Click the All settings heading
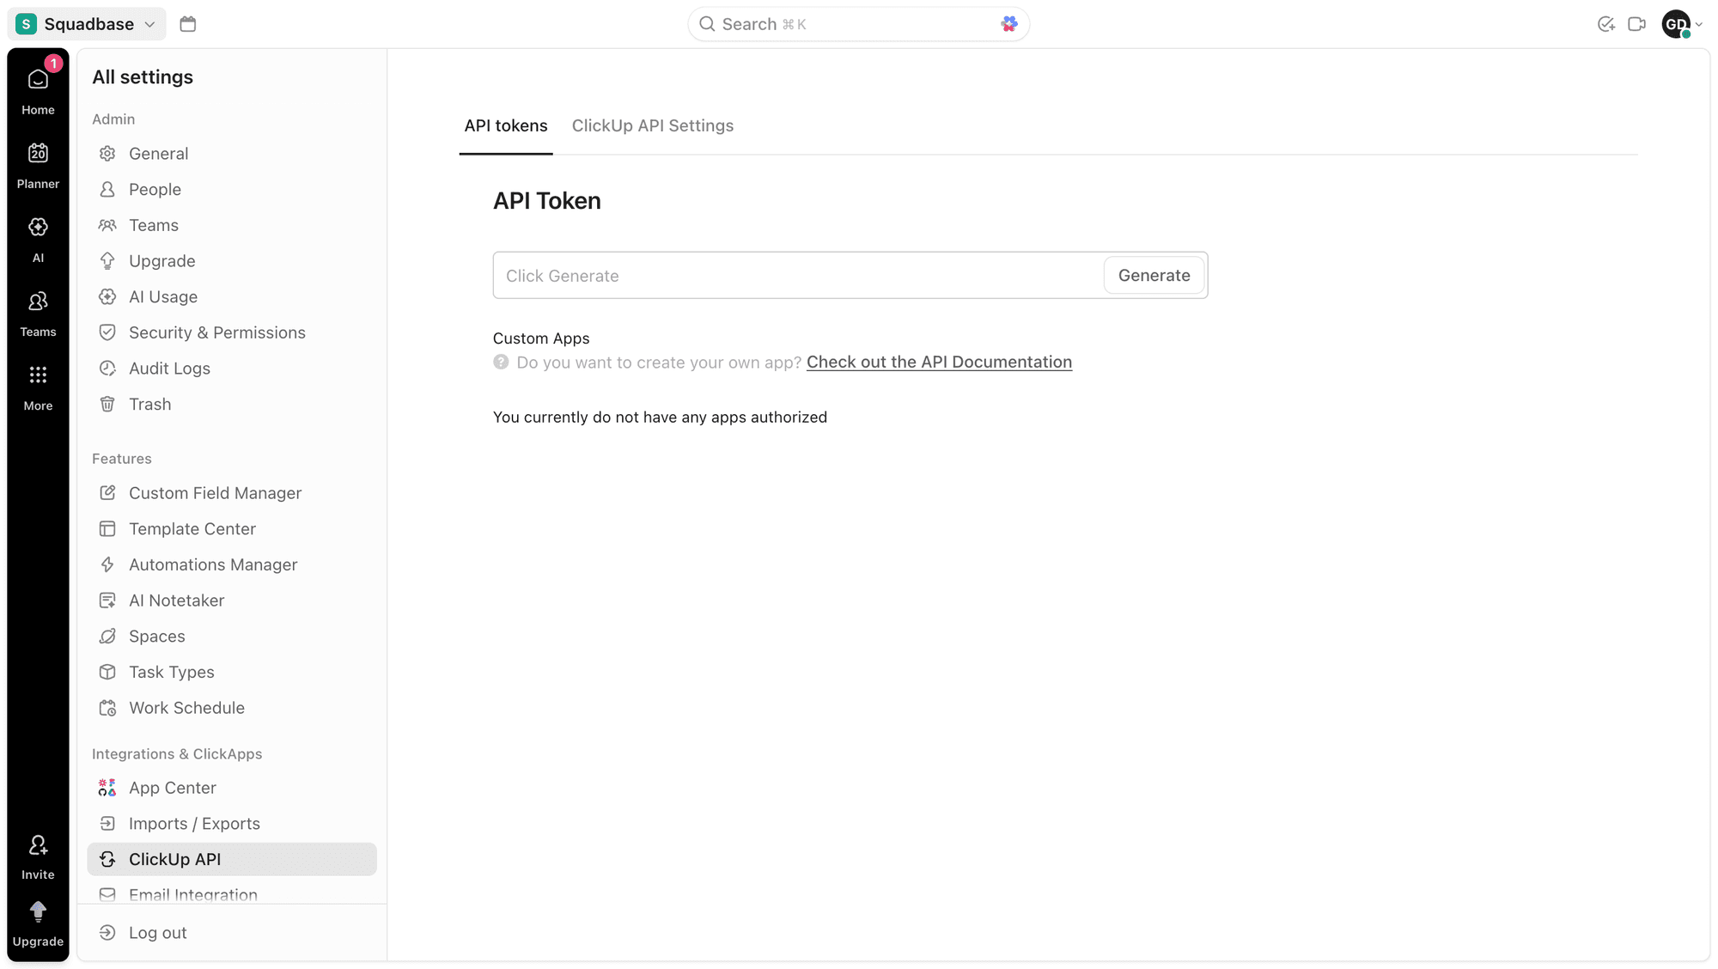Viewport: 1718px width, 969px height. point(143,77)
